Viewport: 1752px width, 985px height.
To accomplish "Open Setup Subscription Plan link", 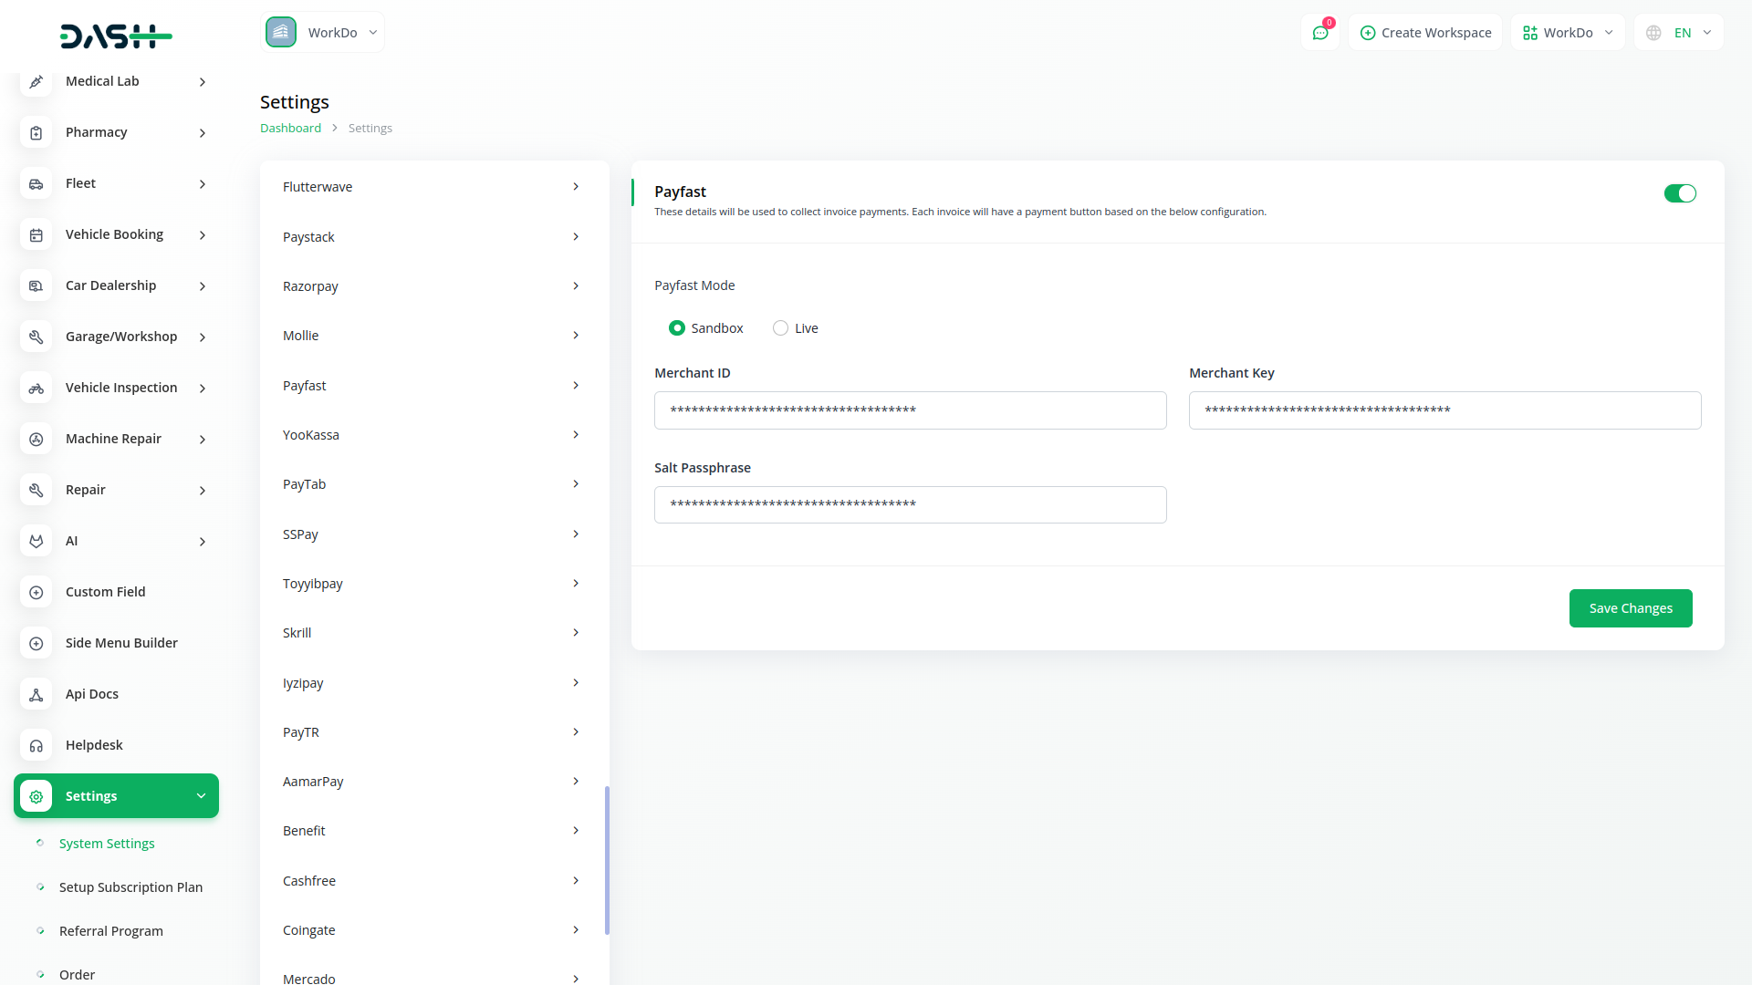I will coord(130,887).
